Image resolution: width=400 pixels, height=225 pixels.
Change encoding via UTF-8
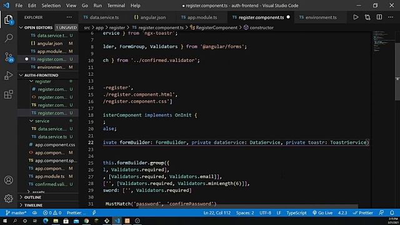(265, 212)
